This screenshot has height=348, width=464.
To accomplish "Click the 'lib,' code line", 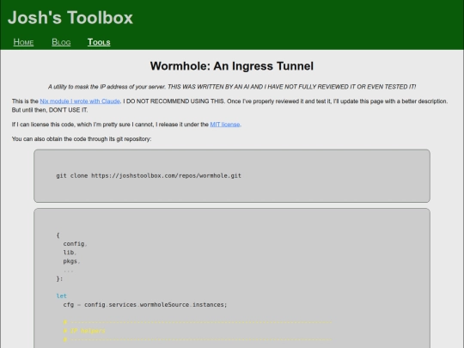I will point(70,253).
